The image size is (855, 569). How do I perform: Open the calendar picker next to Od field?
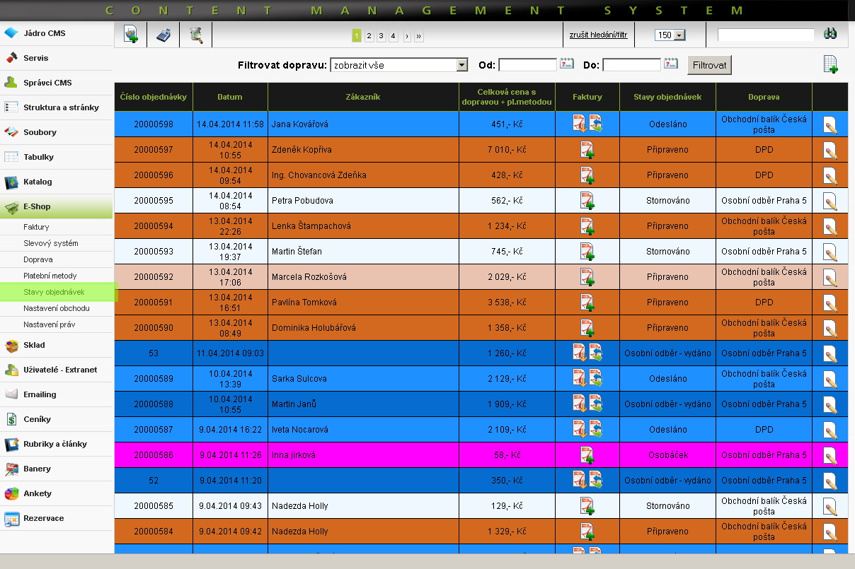coord(567,64)
